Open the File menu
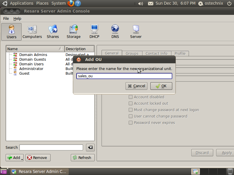The image size is (234, 175). (6, 19)
